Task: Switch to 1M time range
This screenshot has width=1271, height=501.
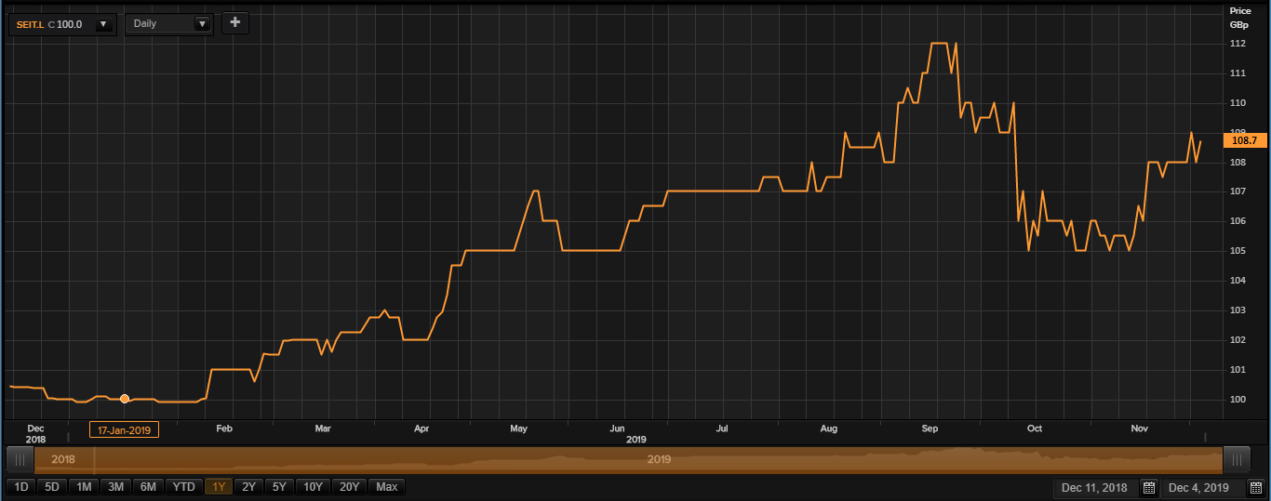Action: pos(84,486)
